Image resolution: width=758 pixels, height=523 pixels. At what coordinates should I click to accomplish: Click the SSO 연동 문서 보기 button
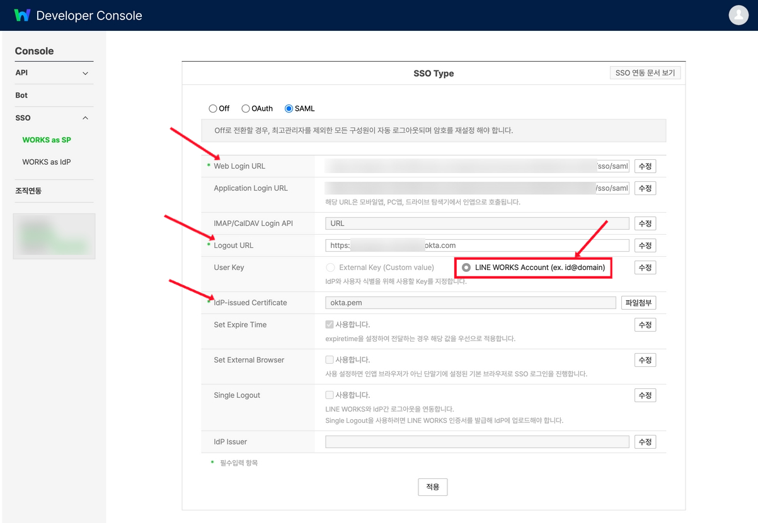(645, 73)
